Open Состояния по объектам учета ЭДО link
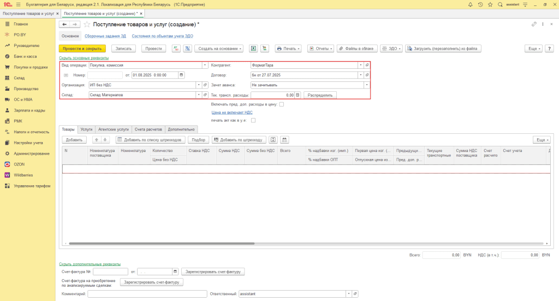The width and height of the screenshot is (559, 301). [162, 36]
